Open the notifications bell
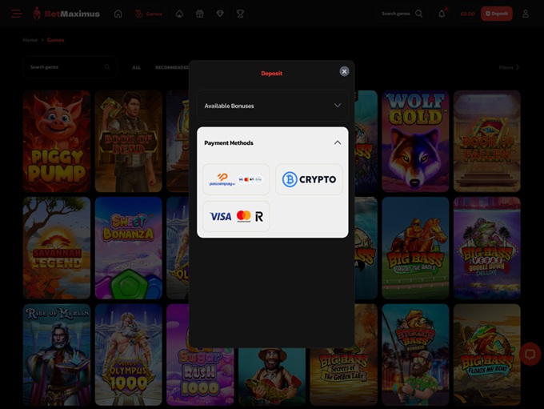The width and height of the screenshot is (544, 409). pyautogui.click(x=442, y=14)
